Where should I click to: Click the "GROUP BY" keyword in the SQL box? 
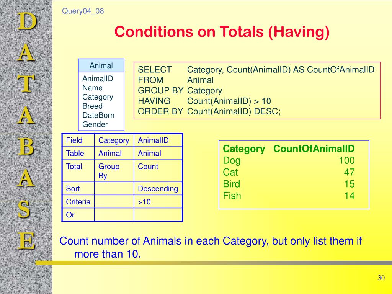coord(161,90)
